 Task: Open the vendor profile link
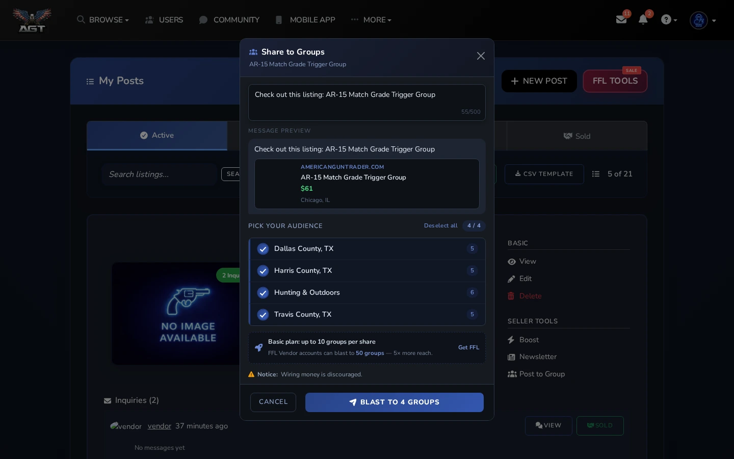pyautogui.click(x=160, y=426)
